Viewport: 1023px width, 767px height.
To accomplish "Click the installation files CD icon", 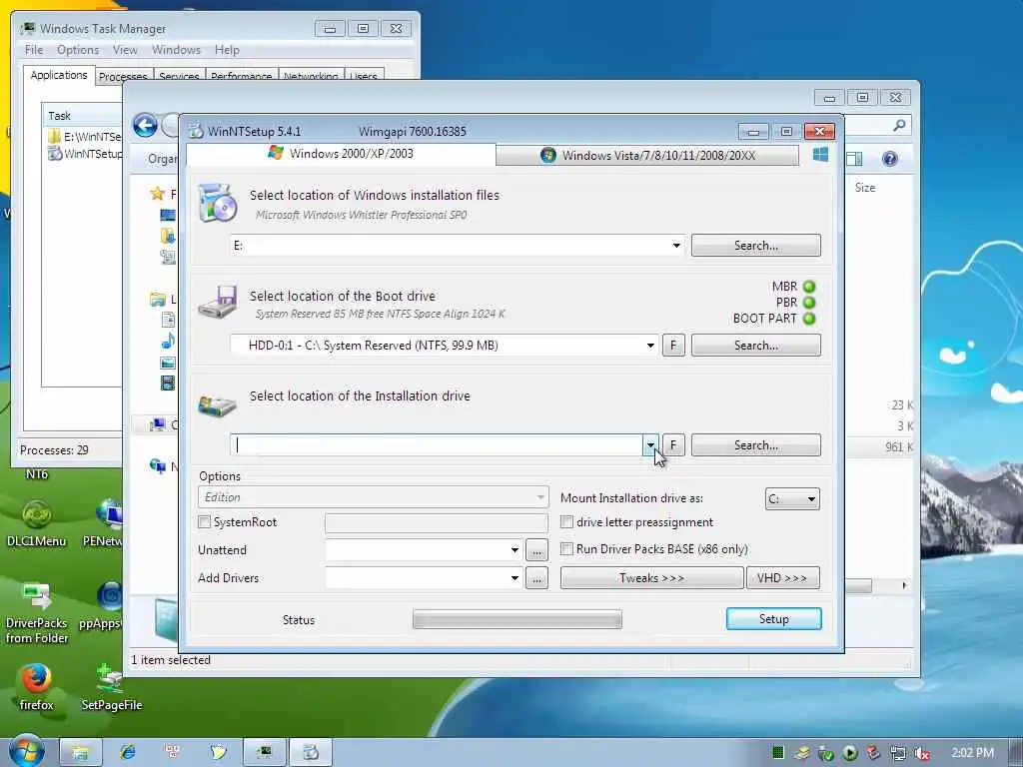I will (x=217, y=203).
